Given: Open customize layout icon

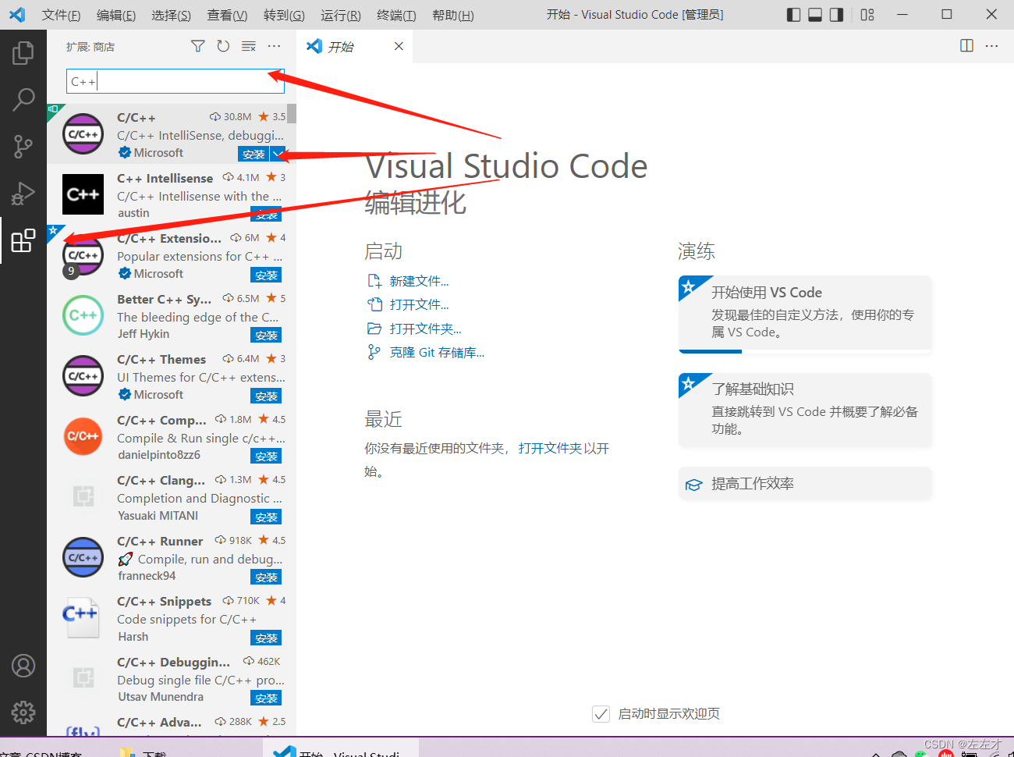Looking at the screenshot, I should tap(867, 15).
